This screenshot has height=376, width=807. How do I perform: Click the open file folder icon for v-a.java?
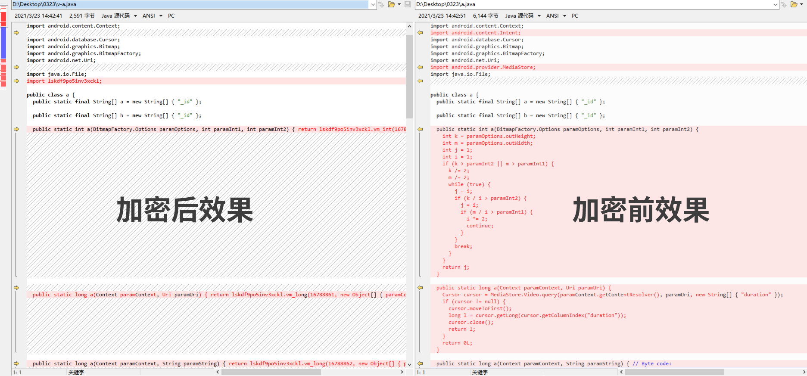click(x=391, y=4)
